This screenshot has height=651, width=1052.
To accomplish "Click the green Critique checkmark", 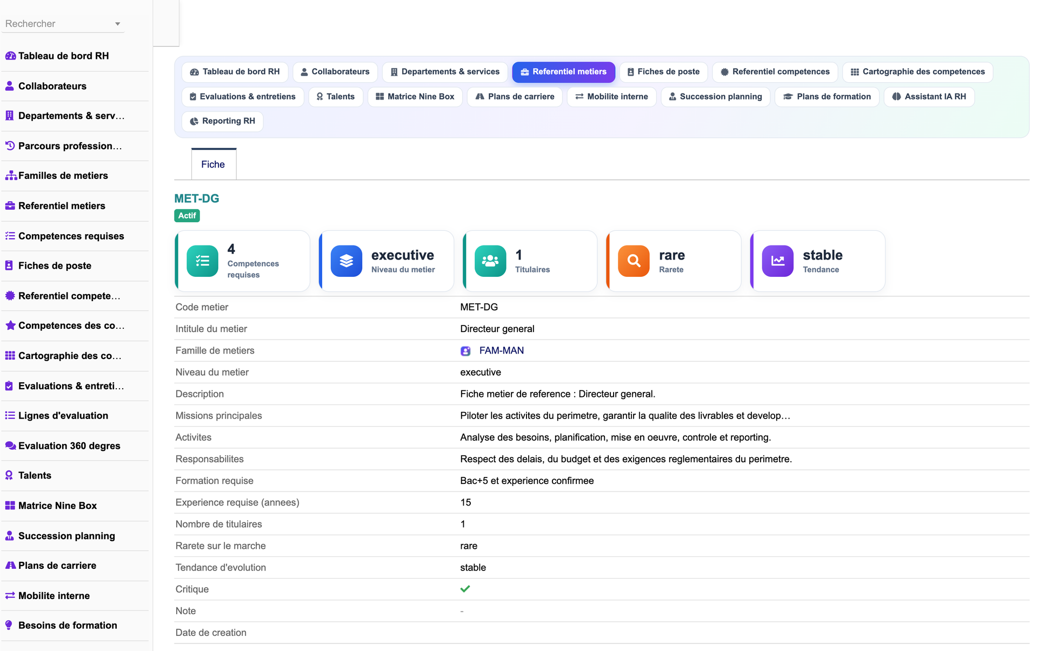I will pos(465,589).
